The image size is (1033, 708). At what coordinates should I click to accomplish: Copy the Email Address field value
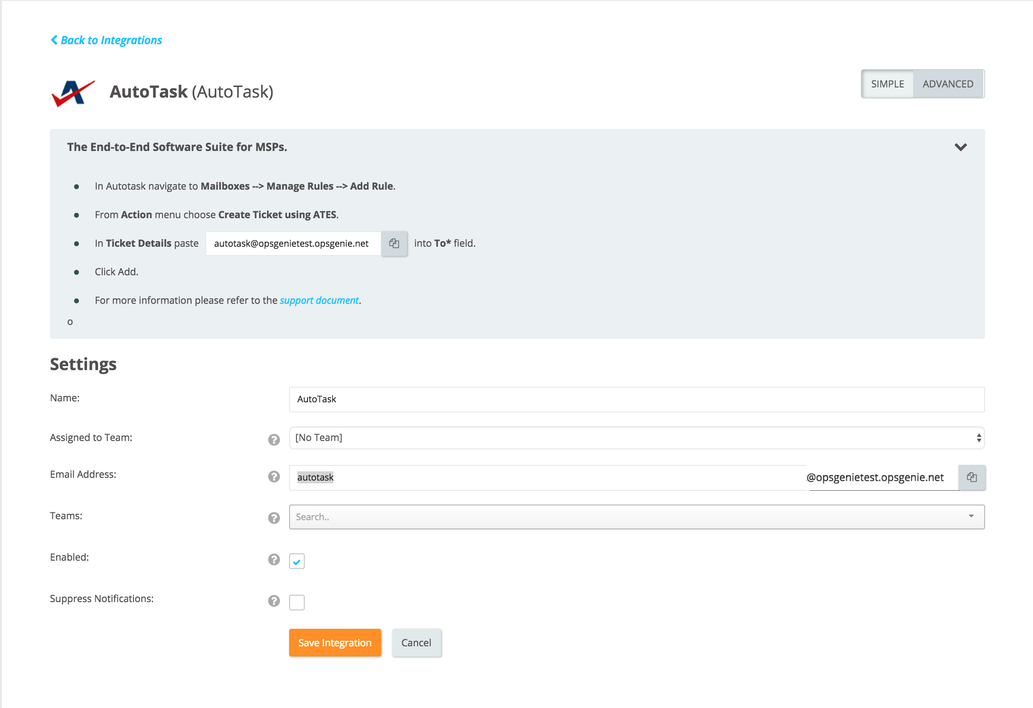pos(971,477)
